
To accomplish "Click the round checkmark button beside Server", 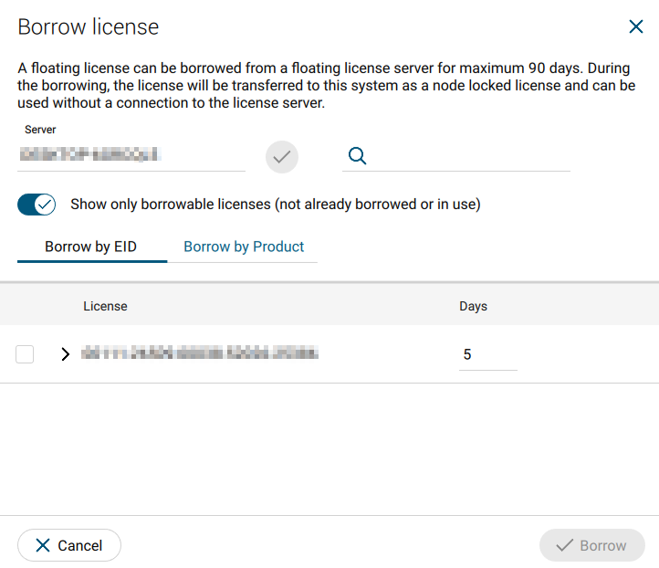I will (282, 157).
